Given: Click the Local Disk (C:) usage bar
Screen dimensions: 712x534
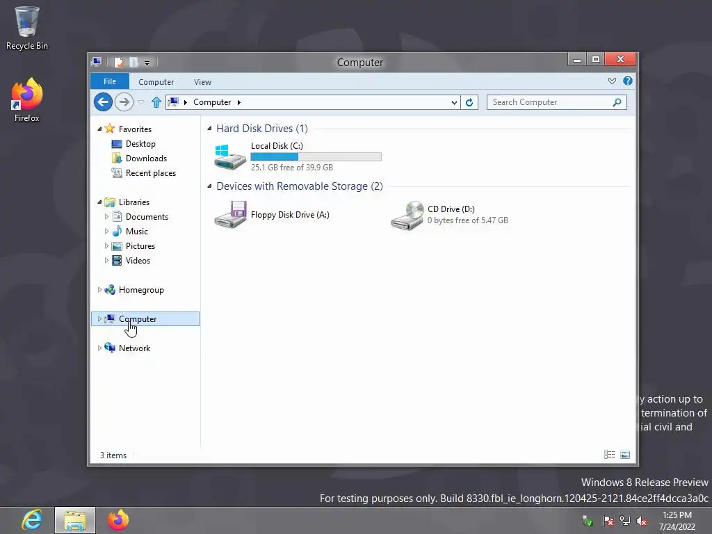Looking at the screenshot, I should tap(316, 156).
